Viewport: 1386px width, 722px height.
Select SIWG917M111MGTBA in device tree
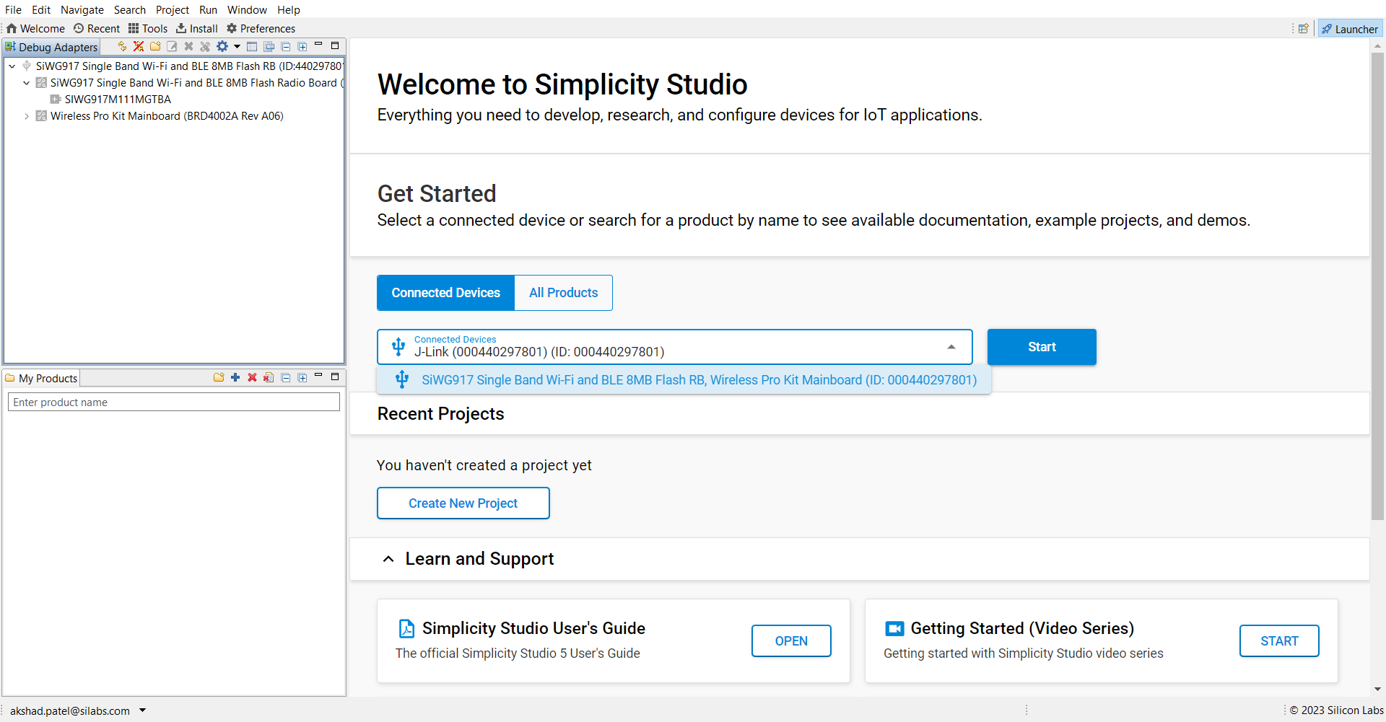(x=118, y=100)
